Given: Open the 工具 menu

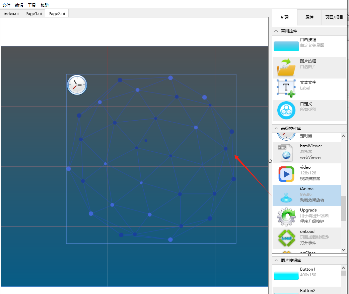Looking at the screenshot, I should (x=32, y=5).
